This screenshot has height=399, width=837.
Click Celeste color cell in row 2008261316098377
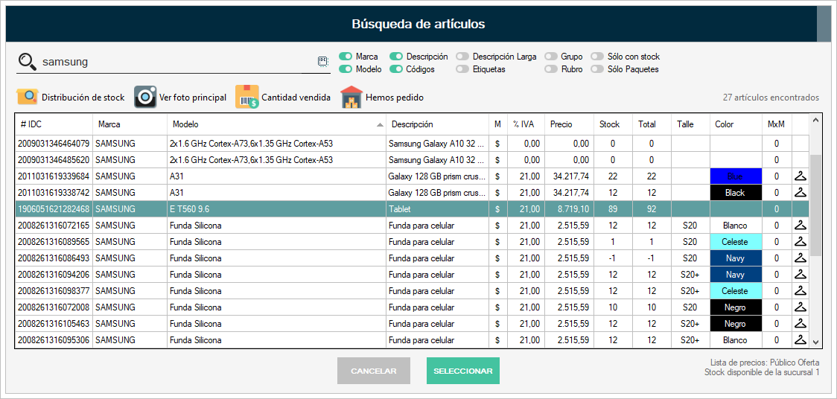pyautogui.click(x=736, y=291)
